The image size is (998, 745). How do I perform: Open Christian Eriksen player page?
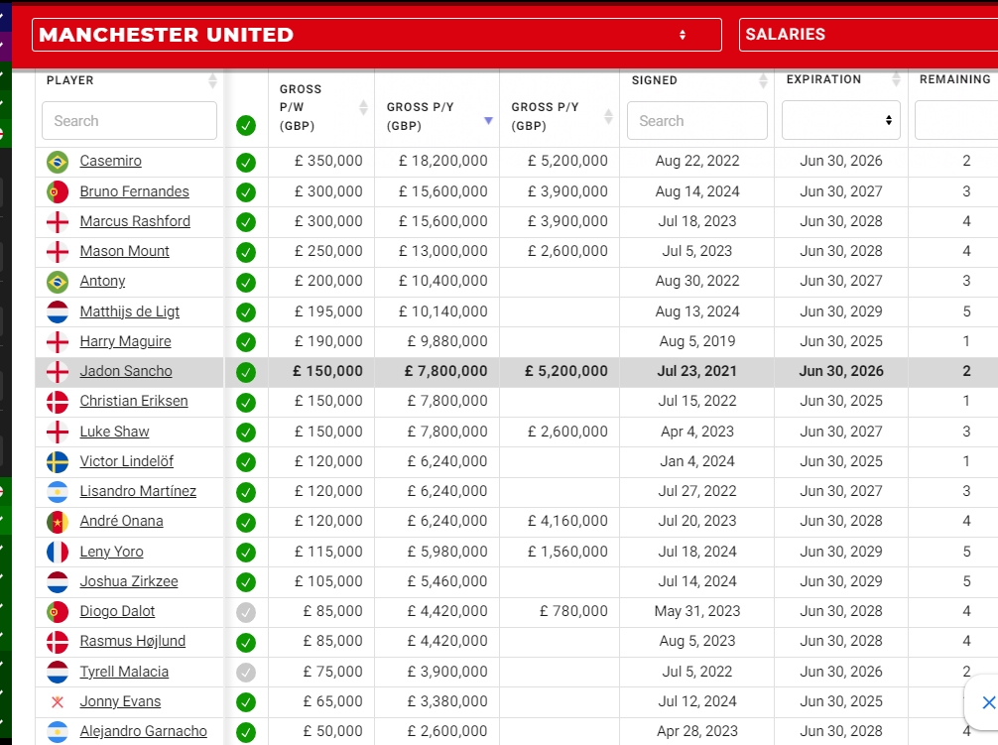(134, 402)
